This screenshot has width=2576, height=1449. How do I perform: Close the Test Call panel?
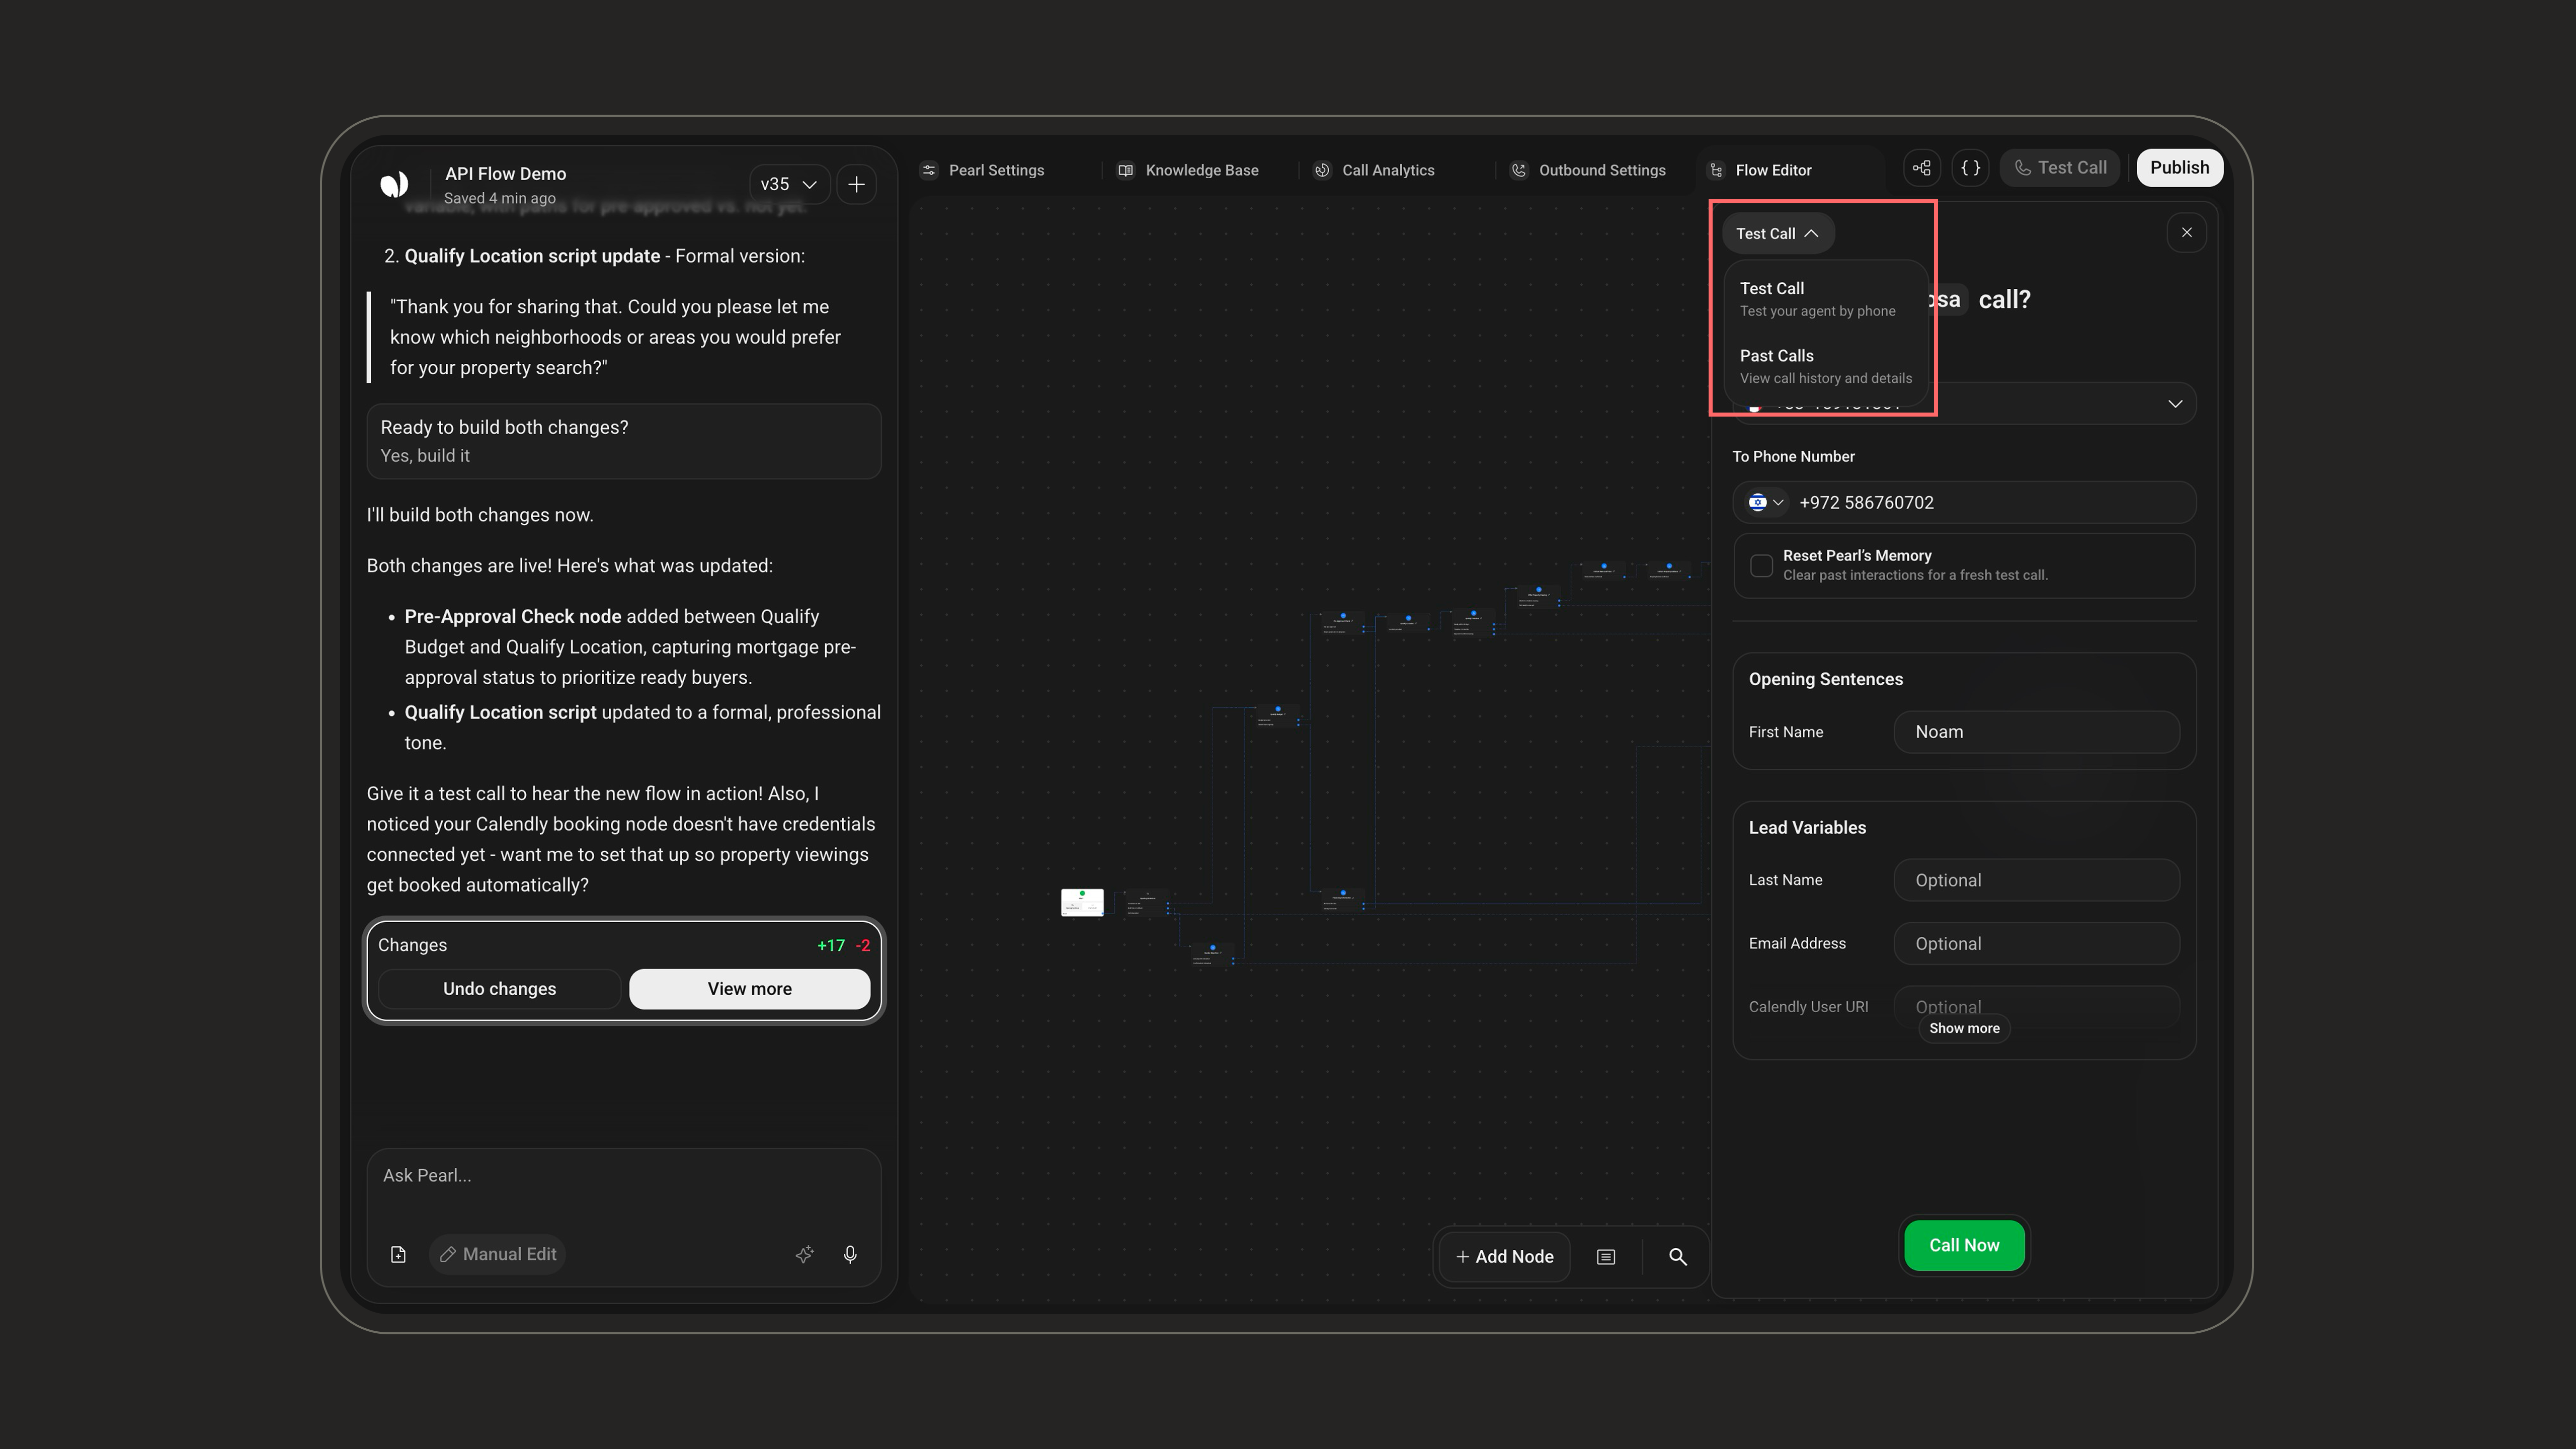(2186, 233)
